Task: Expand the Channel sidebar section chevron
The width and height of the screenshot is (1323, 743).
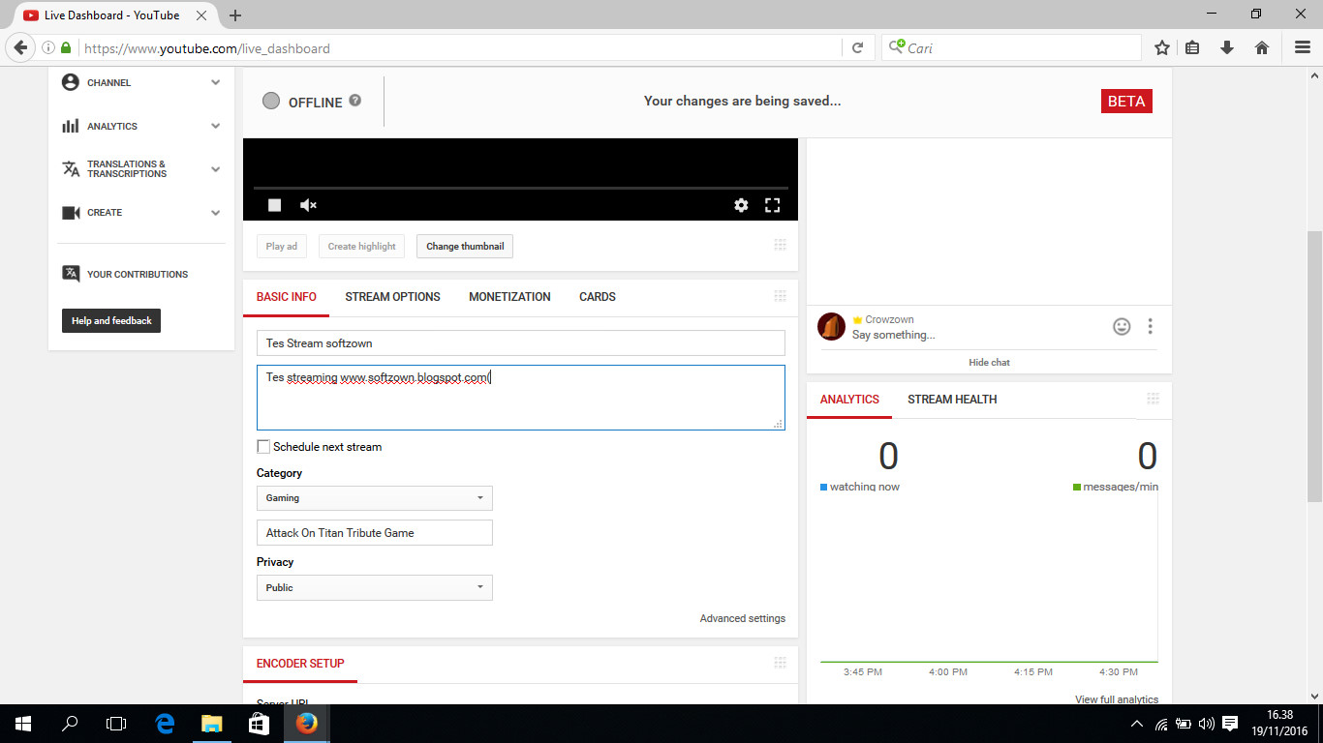Action: (215, 82)
